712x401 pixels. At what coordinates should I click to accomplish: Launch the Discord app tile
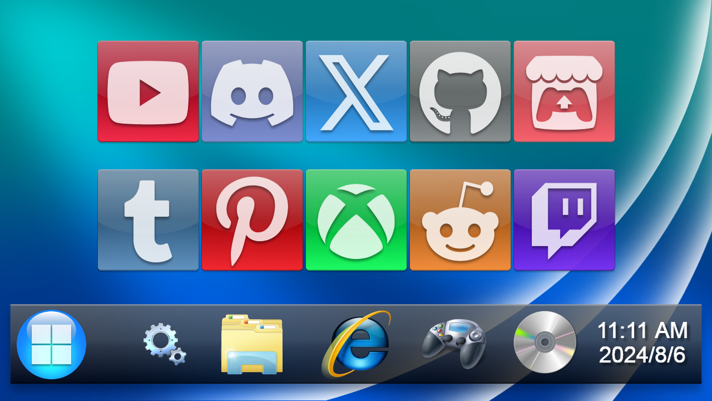click(x=252, y=91)
